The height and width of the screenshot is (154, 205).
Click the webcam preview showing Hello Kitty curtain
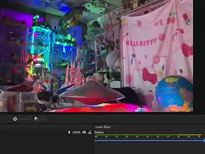click(x=97, y=56)
